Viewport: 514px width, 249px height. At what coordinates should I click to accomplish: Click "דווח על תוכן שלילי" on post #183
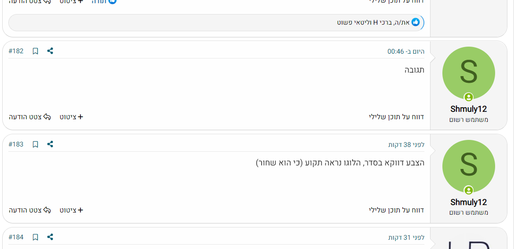point(396,210)
